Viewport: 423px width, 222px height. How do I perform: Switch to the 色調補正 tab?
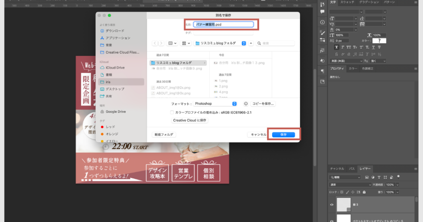point(367,68)
